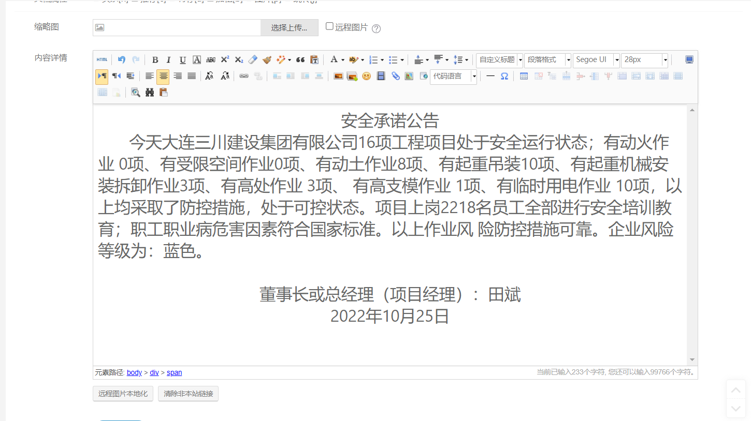Toggle right-to-left text direction
751x421 pixels.
117,76
